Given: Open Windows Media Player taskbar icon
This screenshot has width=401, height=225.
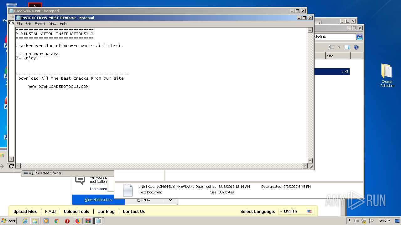Looking at the screenshot, I should click(46, 221).
